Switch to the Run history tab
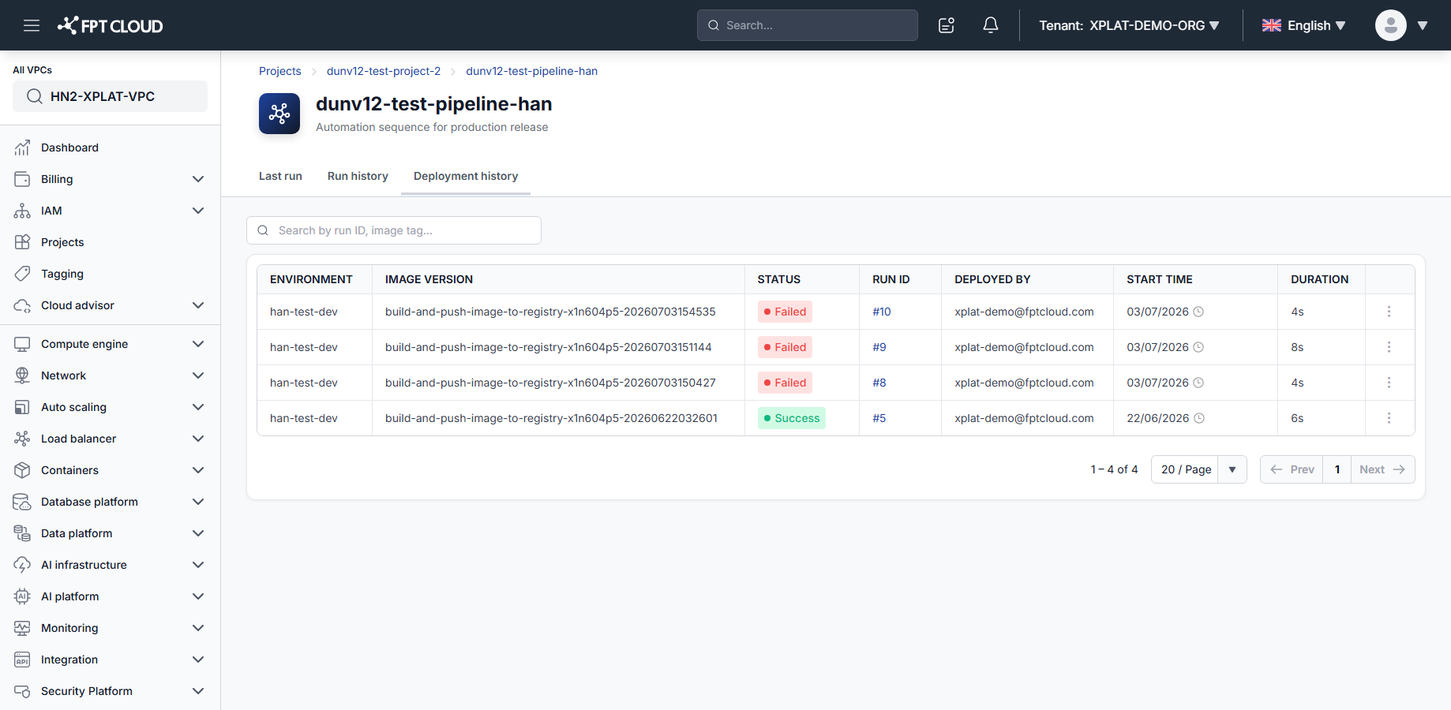Viewport: 1451px width, 710px height. (358, 176)
